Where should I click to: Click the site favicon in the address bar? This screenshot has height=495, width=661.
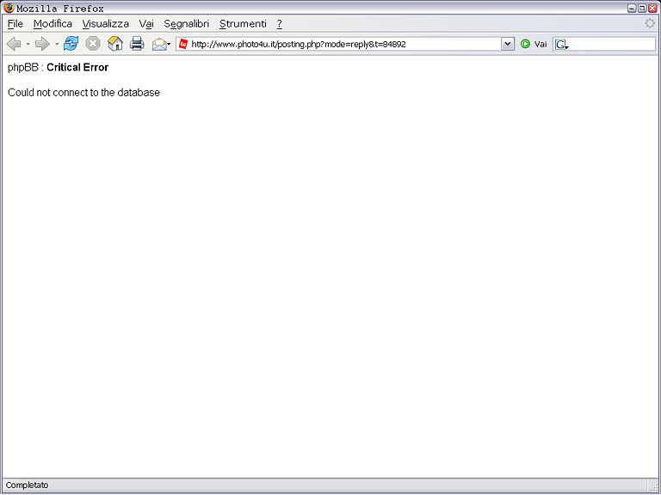tap(183, 44)
